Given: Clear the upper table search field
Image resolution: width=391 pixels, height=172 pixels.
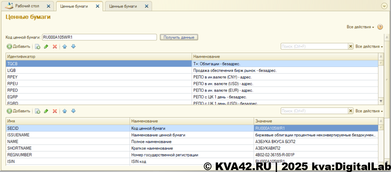Looking at the screenshot, I should pyautogui.click(x=351, y=46).
